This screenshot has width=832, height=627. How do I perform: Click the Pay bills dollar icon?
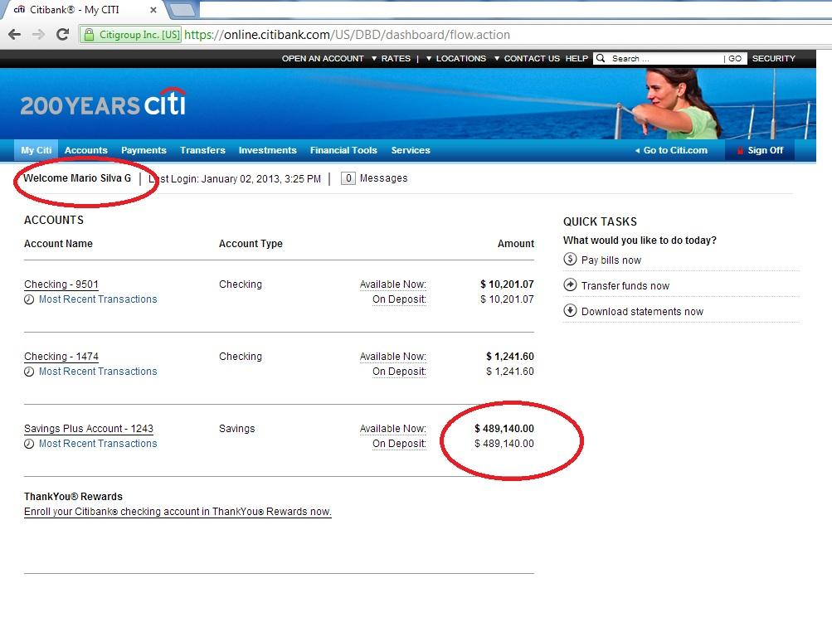click(x=570, y=260)
